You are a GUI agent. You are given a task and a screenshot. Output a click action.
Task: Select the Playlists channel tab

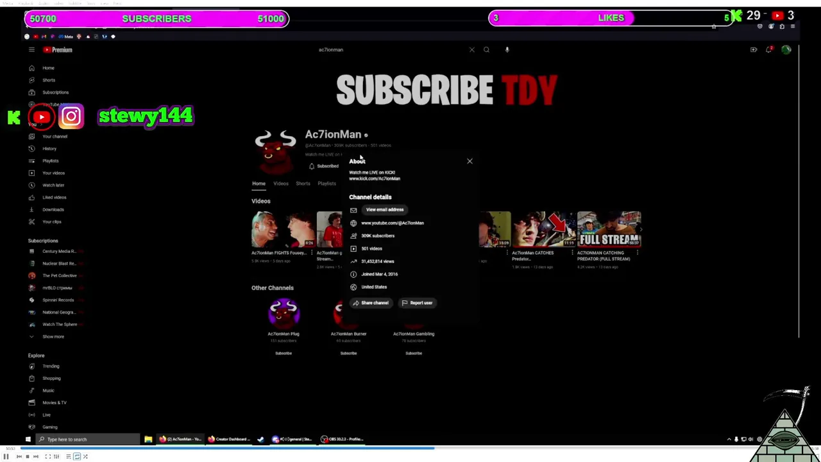(326, 184)
